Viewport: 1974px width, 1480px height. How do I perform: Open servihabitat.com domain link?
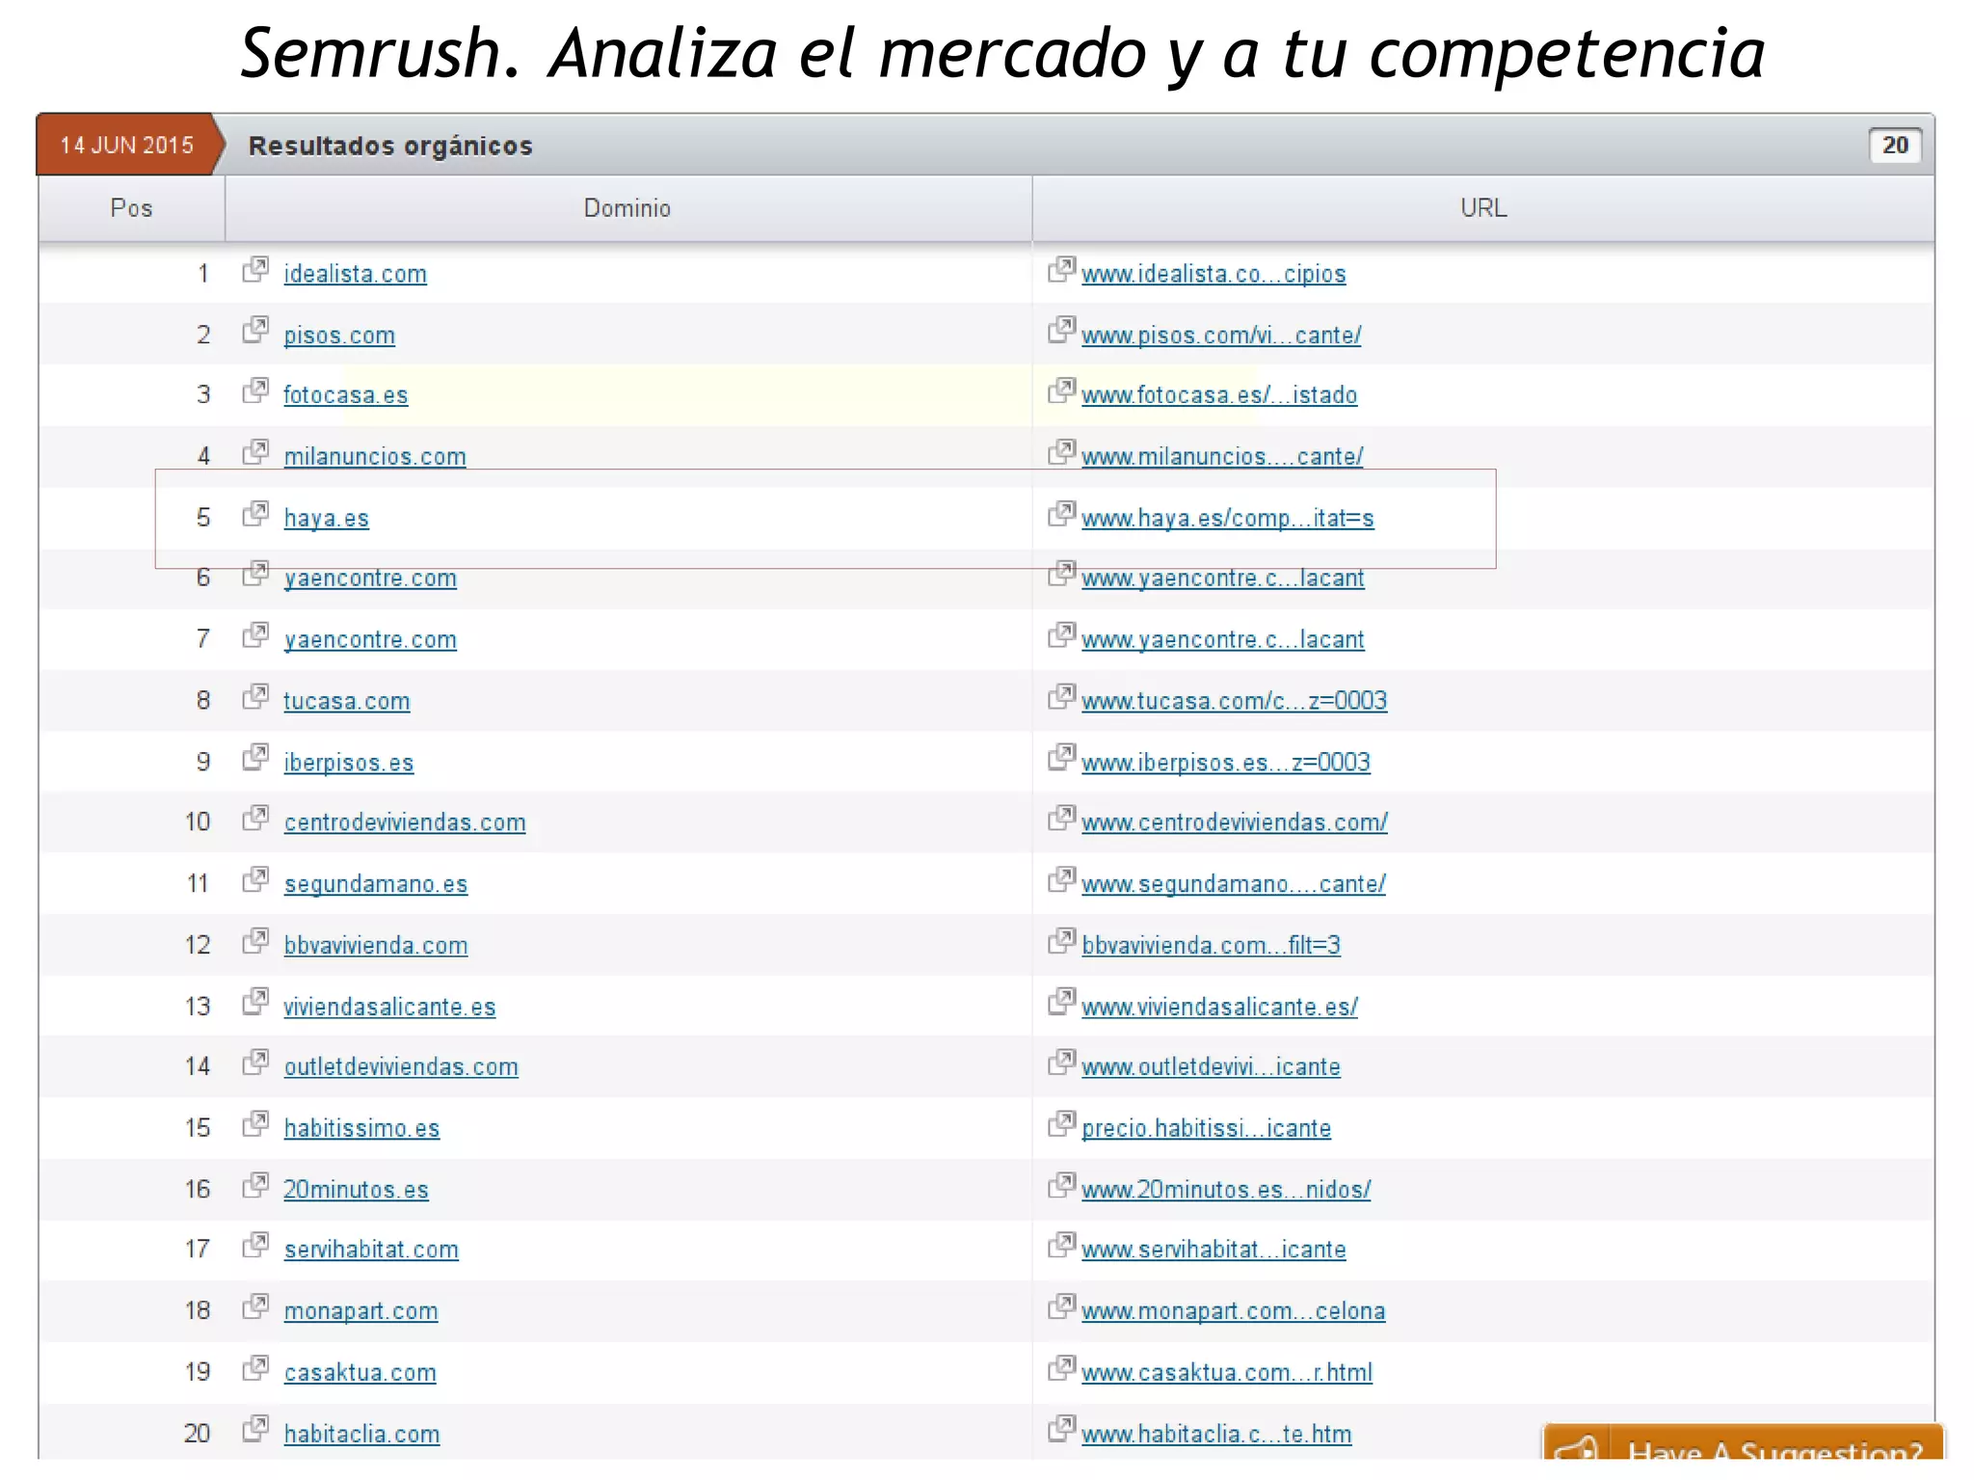click(371, 1250)
